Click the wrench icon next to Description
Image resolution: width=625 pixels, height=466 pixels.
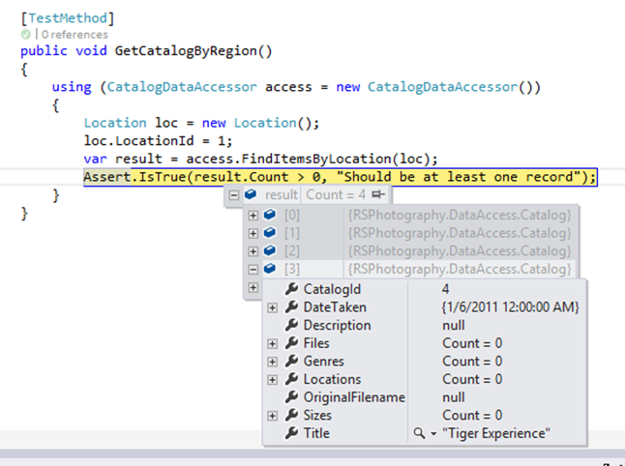click(x=291, y=326)
